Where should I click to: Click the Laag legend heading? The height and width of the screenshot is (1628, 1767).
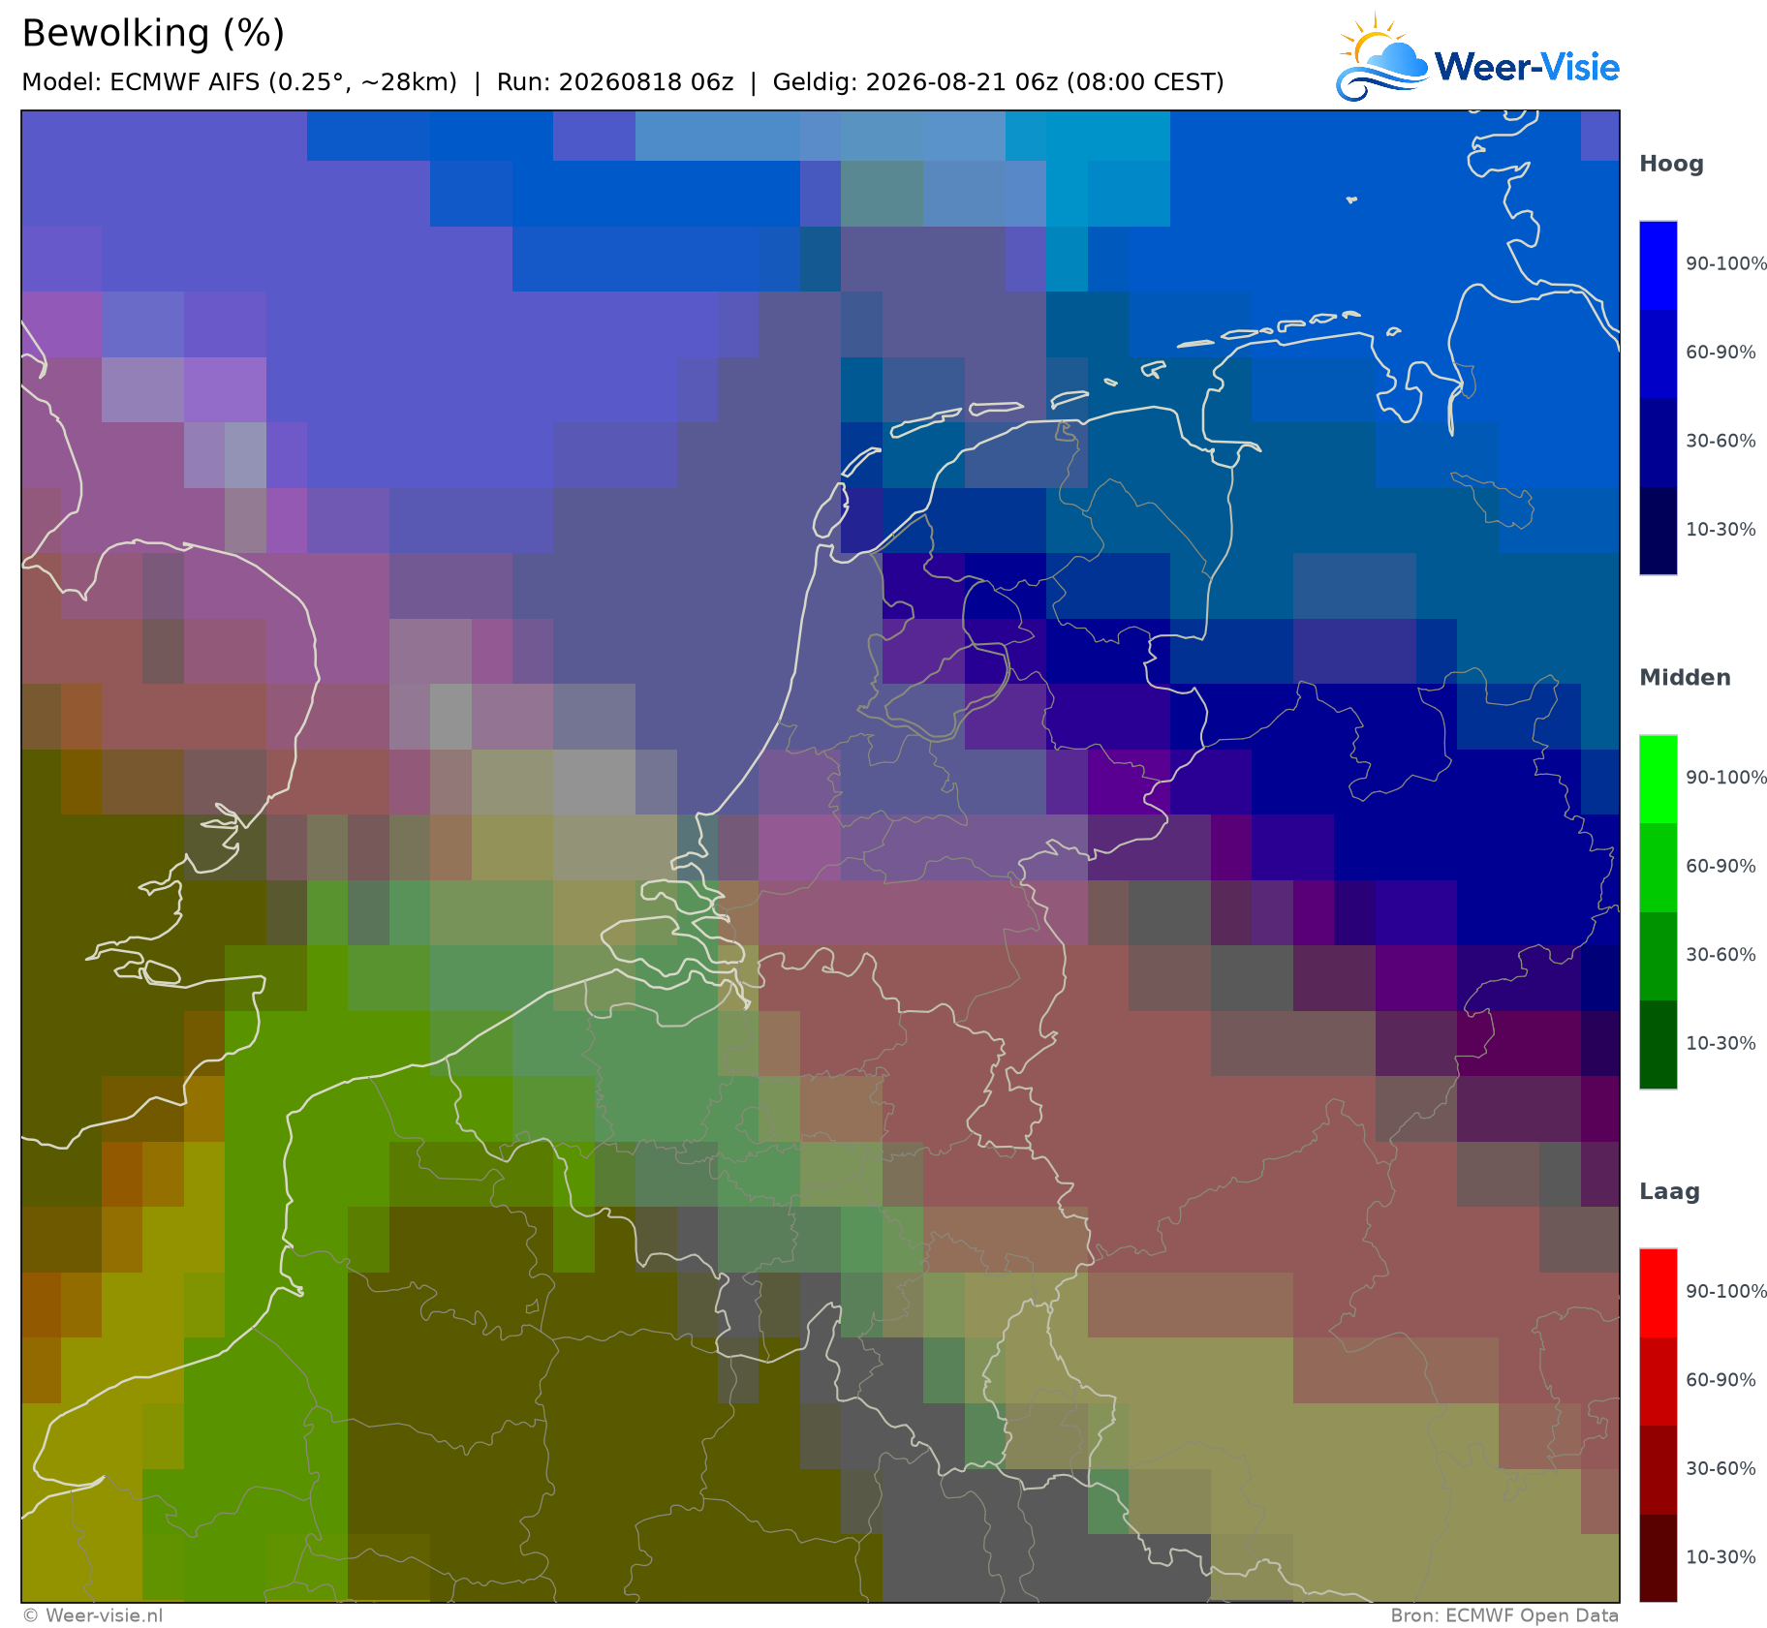1669,1192
